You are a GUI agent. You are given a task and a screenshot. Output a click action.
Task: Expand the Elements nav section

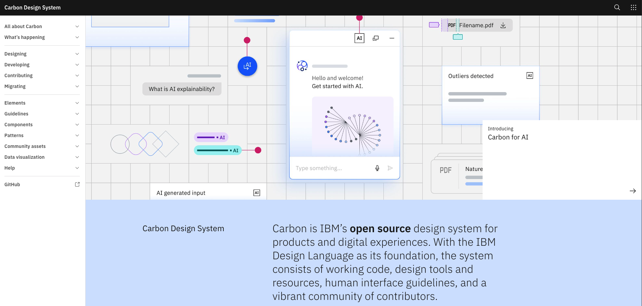42,103
